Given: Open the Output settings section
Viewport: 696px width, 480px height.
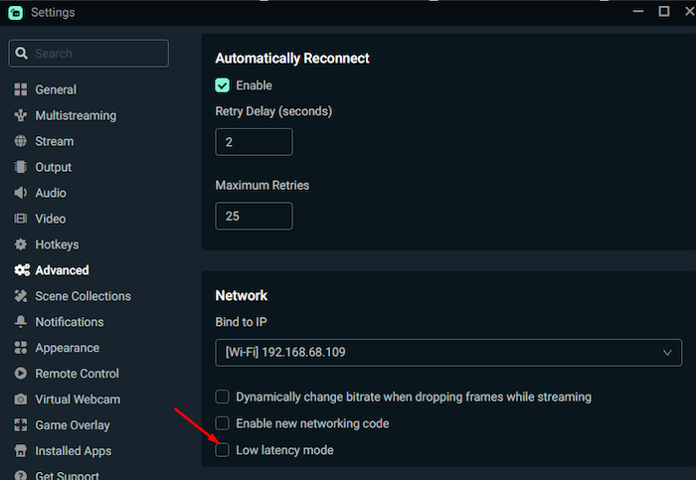Looking at the screenshot, I should click(54, 167).
